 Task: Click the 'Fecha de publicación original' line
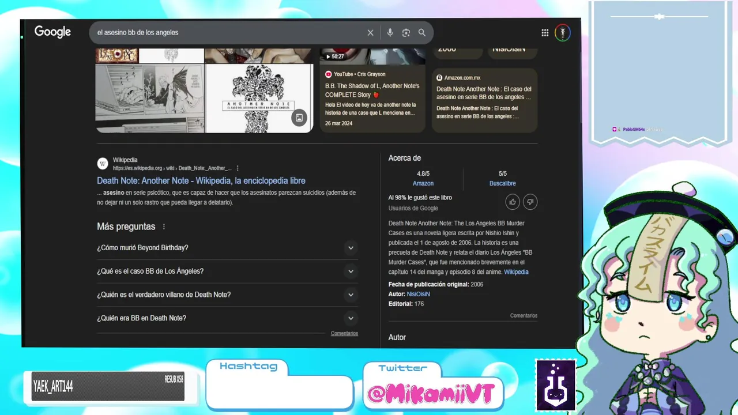point(436,285)
